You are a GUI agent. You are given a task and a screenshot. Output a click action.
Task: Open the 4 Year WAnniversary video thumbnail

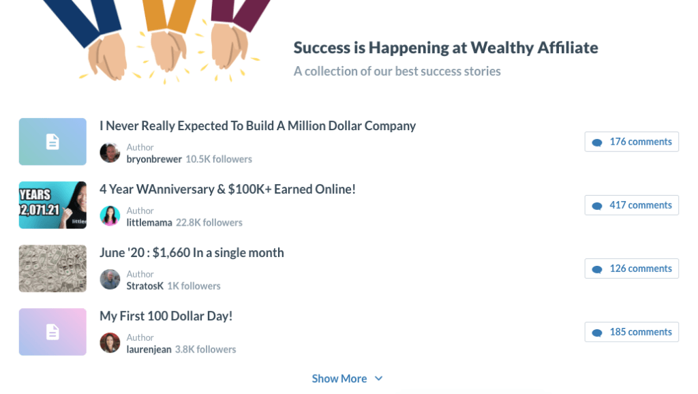pyautogui.click(x=52, y=205)
